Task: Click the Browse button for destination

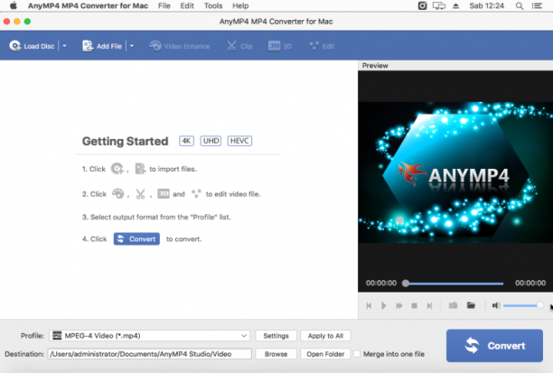Action: pos(276,354)
